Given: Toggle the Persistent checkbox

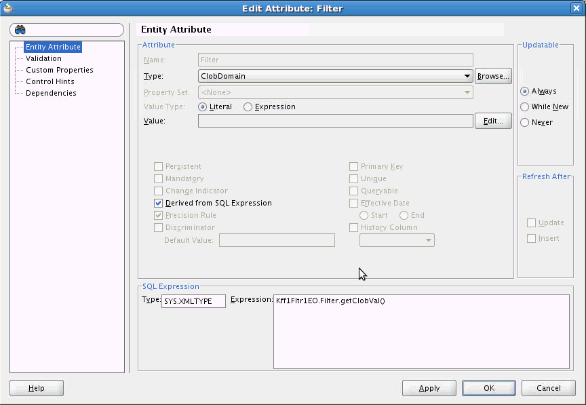Looking at the screenshot, I should (159, 166).
